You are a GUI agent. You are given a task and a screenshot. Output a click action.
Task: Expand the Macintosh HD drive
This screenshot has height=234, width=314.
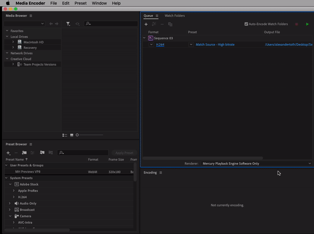(x=13, y=42)
